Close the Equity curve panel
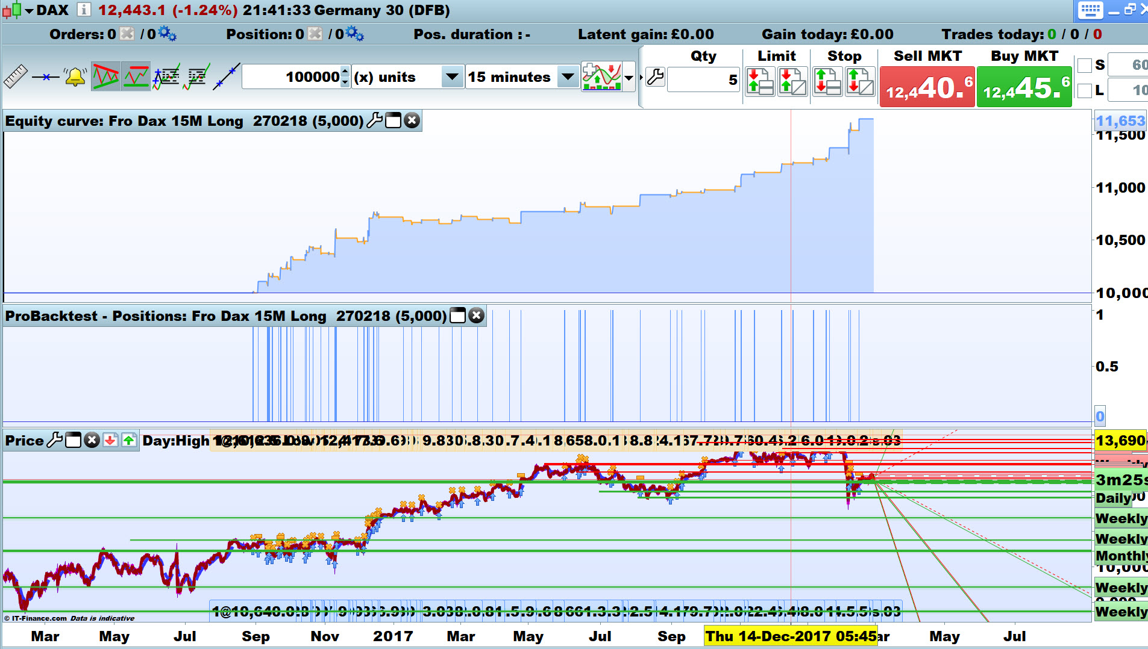This screenshot has width=1148, height=649. click(x=412, y=120)
